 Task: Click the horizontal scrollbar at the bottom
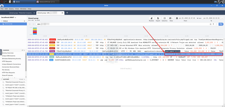[75, 106]
